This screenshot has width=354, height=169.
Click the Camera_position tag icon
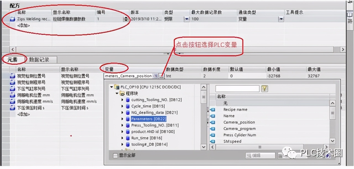pos(212,122)
